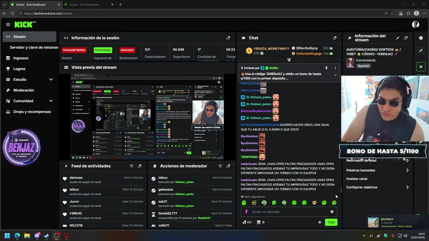Open Restricción de edad settings arrow
Viewport: 429px width, 241px height.
407,161
